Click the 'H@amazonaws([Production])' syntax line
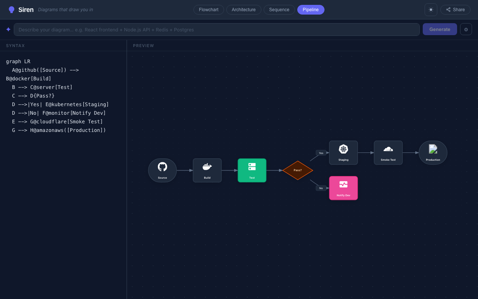Screen dimensions: 478x299 (59, 130)
